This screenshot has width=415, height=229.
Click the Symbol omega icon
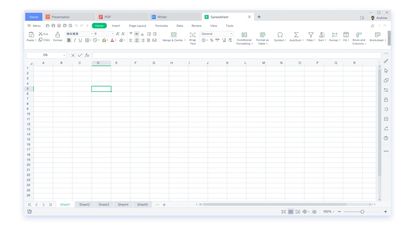[x=280, y=35]
